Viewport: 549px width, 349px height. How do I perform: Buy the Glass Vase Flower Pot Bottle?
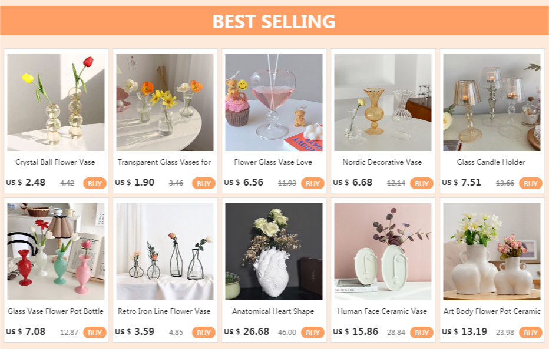(x=94, y=333)
